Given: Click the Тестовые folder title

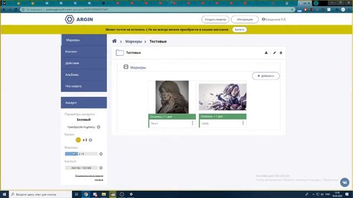Looking at the screenshot, I should (133, 53).
